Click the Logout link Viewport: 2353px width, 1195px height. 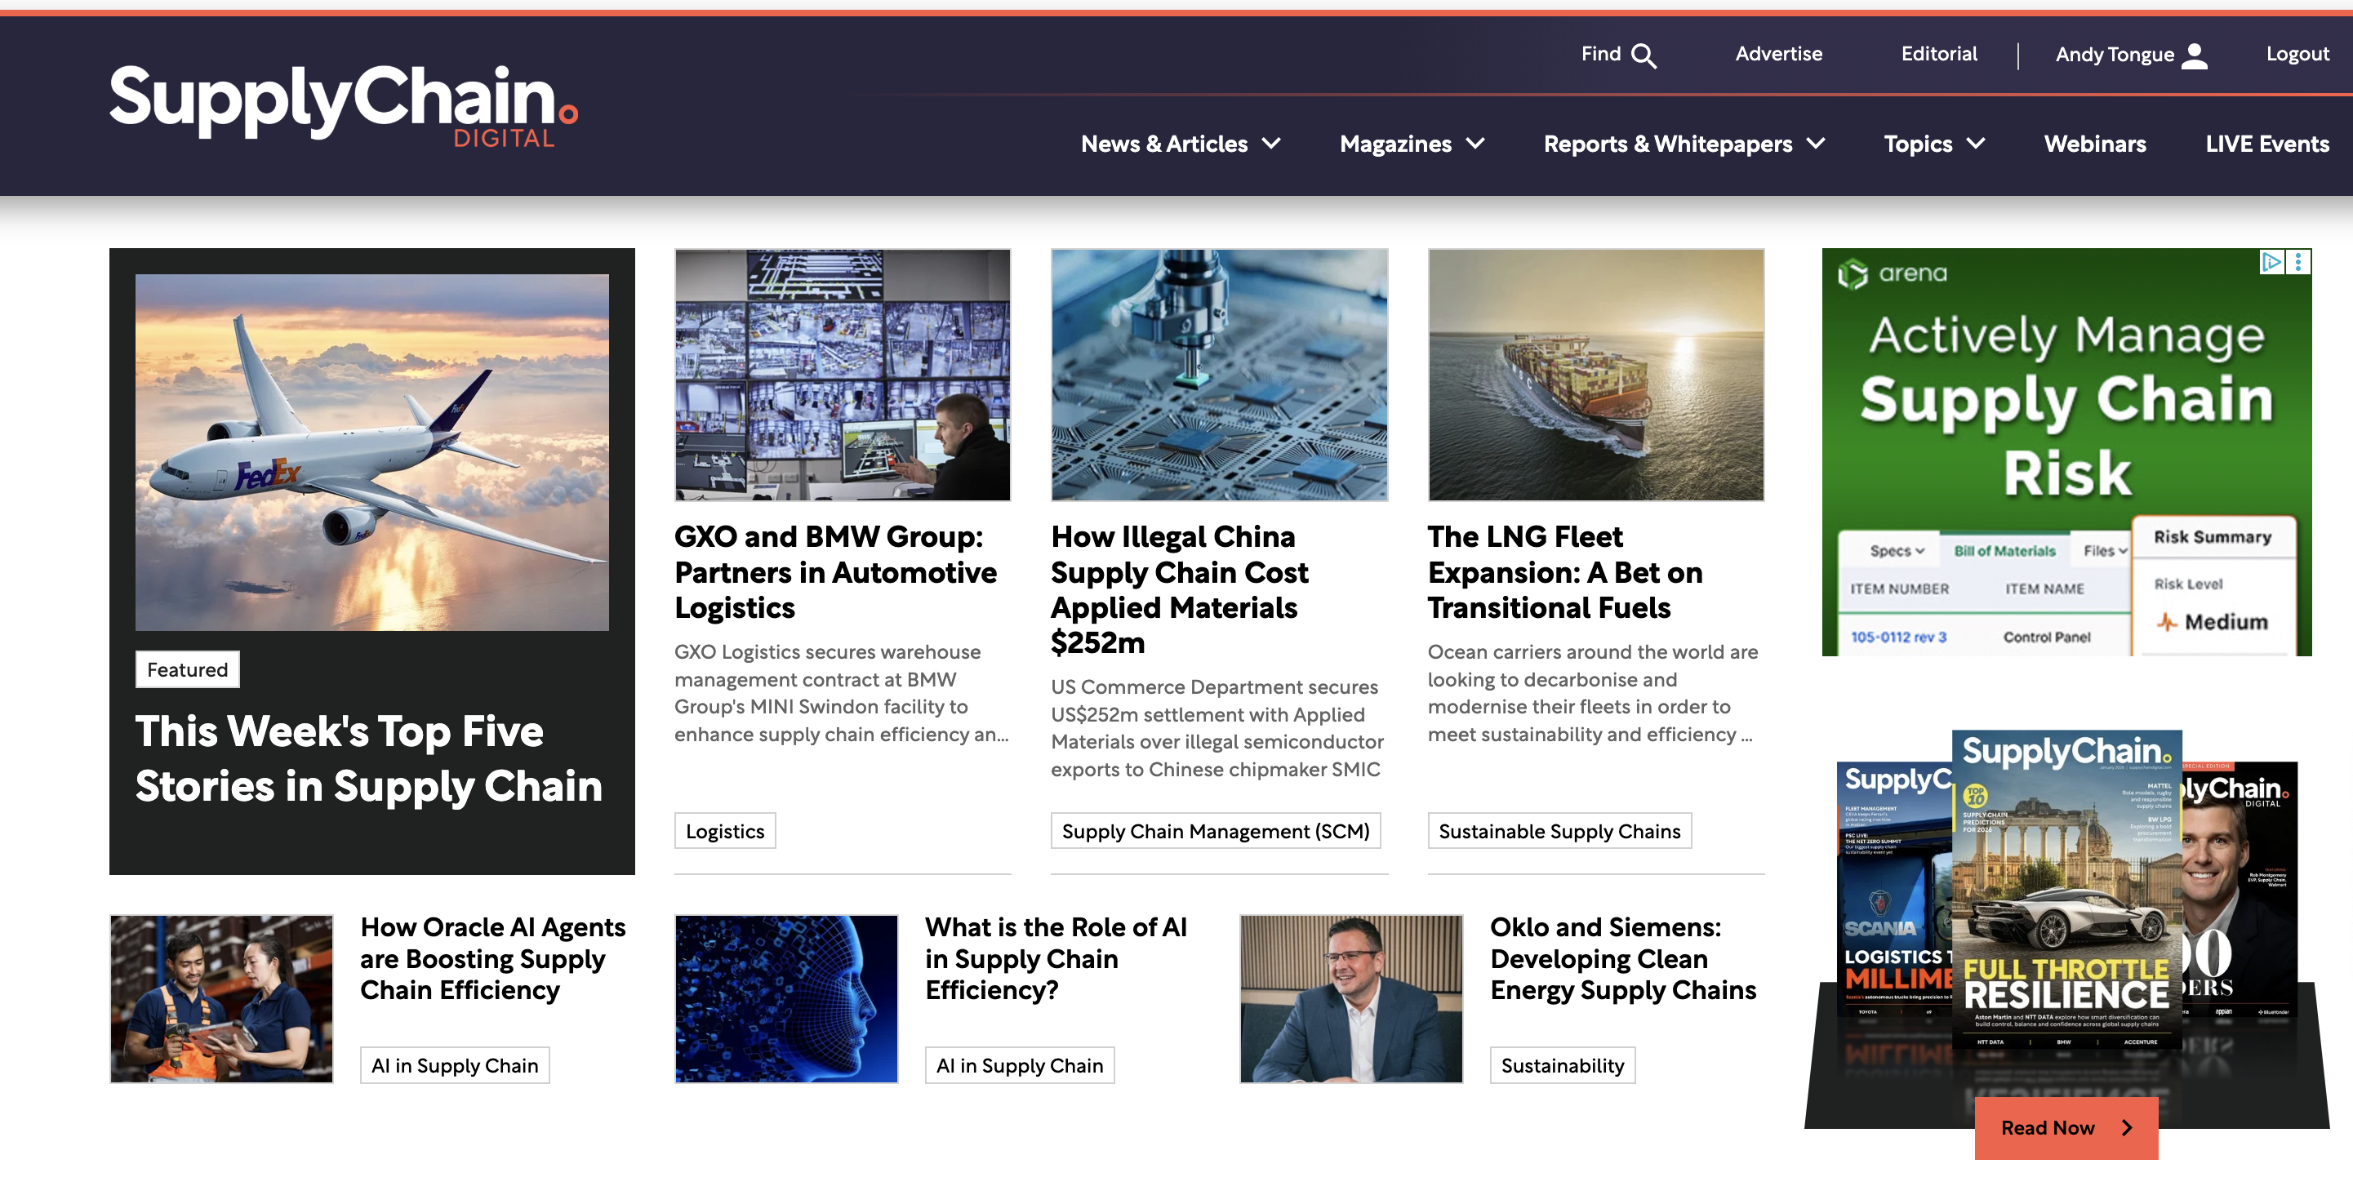2297,54
